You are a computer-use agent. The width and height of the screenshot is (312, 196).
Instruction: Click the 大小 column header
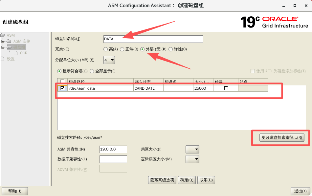click(x=203, y=82)
